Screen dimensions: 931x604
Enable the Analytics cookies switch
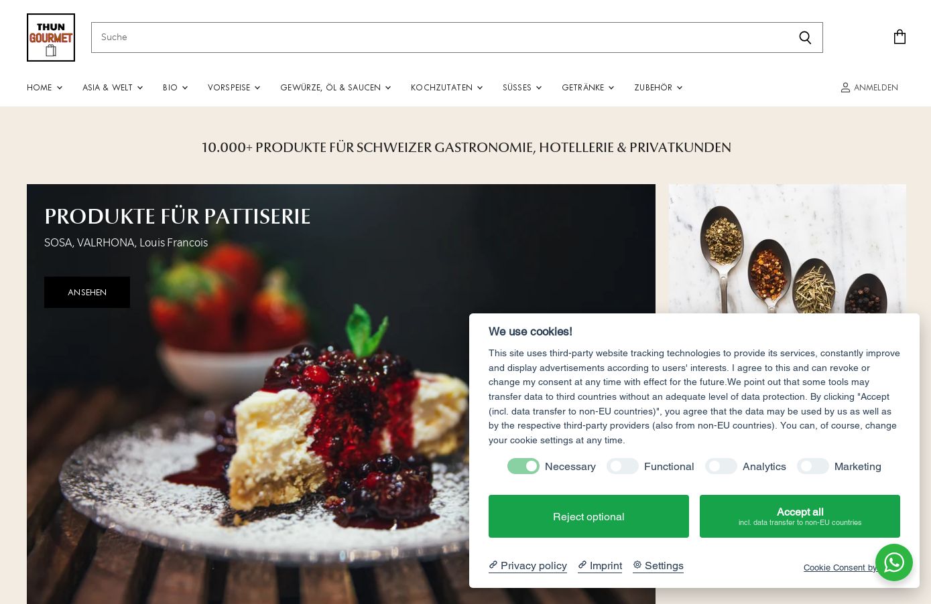pyautogui.click(x=721, y=466)
